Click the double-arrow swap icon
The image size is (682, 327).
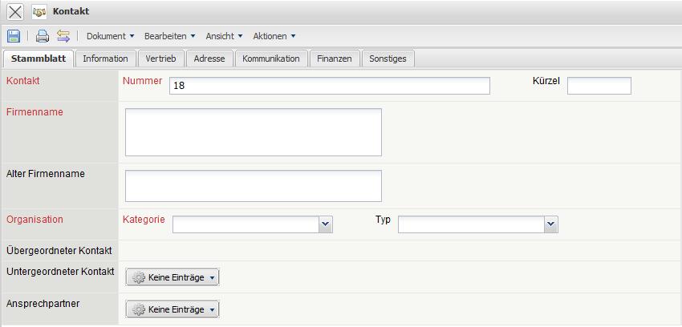(x=63, y=36)
